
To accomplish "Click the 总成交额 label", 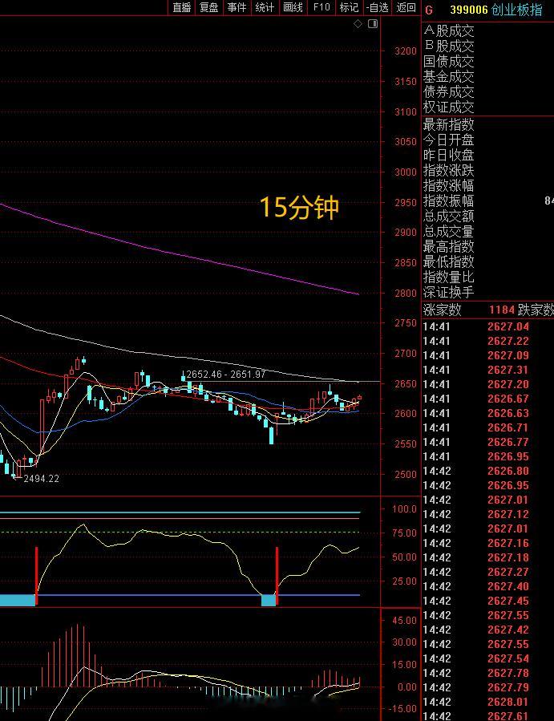I will pyautogui.click(x=448, y=216).
